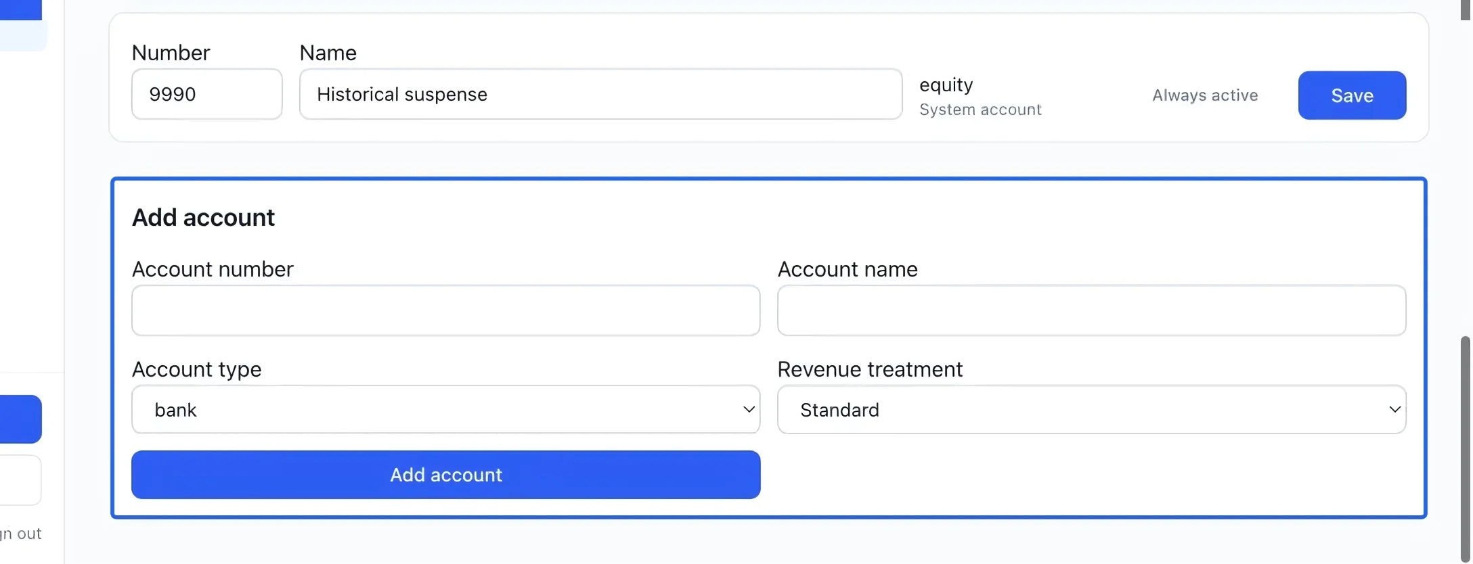Viewport: 1473px width, 564px height.
Task: Click the 'Add account' section heading
Action: (x=203, y=218)
